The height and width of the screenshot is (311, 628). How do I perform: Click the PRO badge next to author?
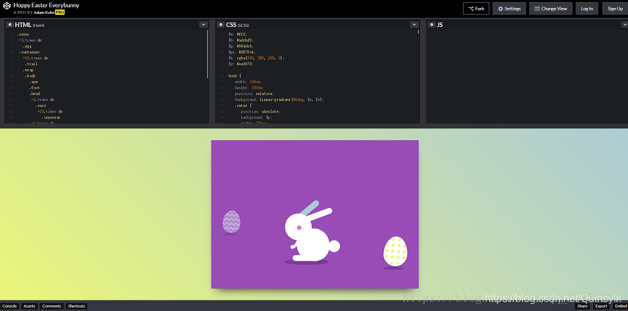point(60,13)
